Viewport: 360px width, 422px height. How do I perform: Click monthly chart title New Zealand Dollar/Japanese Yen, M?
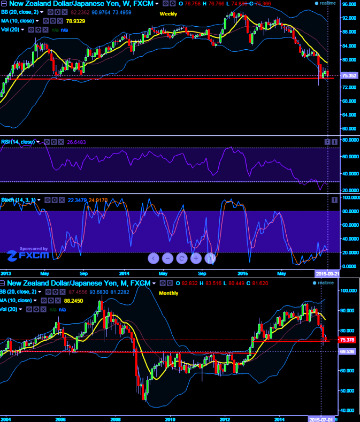(79, 283)
